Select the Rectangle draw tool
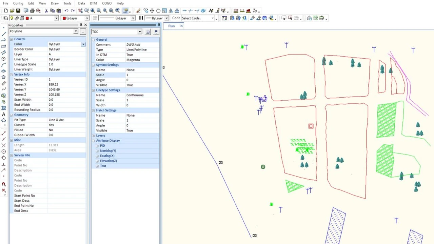Viewport: 434px width, 244px height. click(4, 46)
